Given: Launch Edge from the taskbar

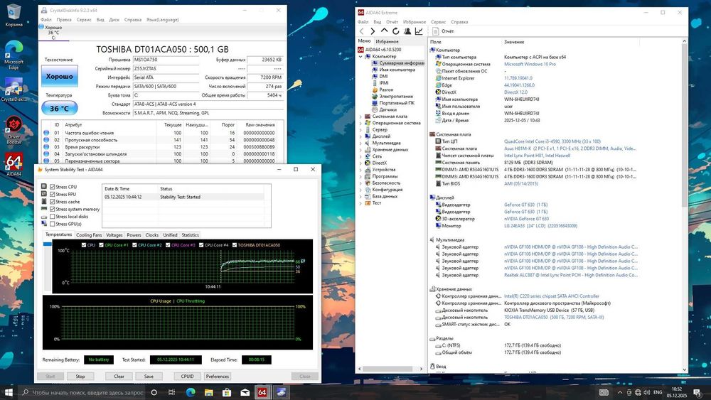Looking at the screenshot, I should point(191,392).
